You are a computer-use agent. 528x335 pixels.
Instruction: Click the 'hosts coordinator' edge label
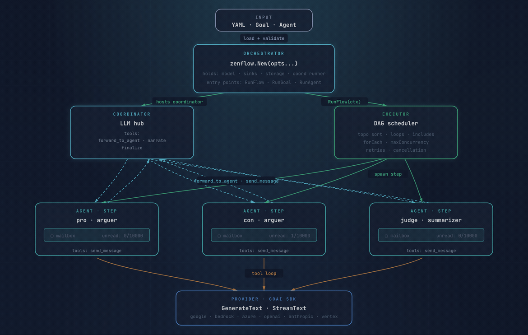pos(180,102)
